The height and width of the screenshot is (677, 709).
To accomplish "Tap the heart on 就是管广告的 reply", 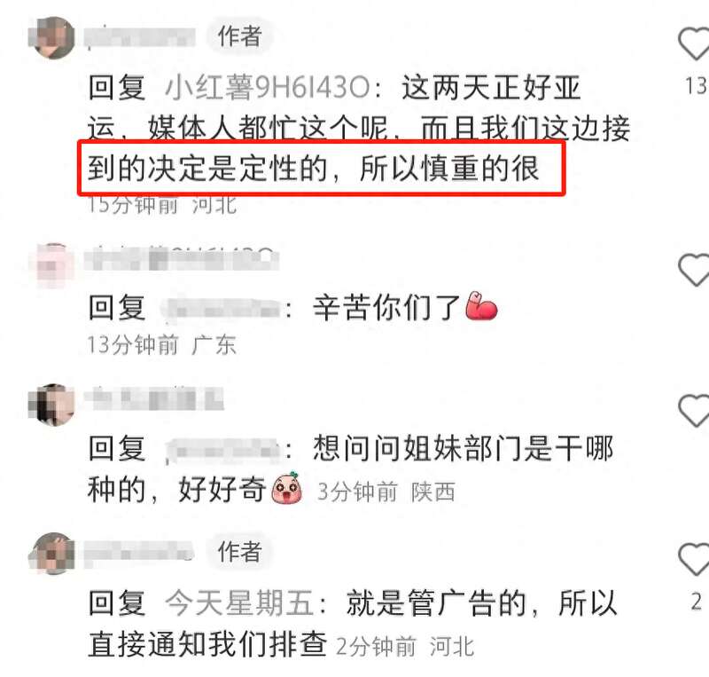I will [x=695, y=559].
